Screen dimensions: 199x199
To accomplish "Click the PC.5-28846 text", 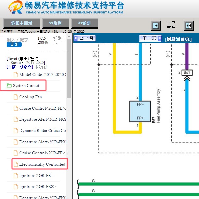I will (x=43, y=40).
